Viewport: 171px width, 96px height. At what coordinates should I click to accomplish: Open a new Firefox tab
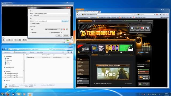[x=100, y=12]
